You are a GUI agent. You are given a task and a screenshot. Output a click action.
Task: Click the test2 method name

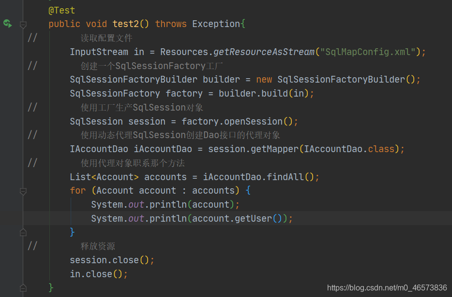tap(125, 24)
